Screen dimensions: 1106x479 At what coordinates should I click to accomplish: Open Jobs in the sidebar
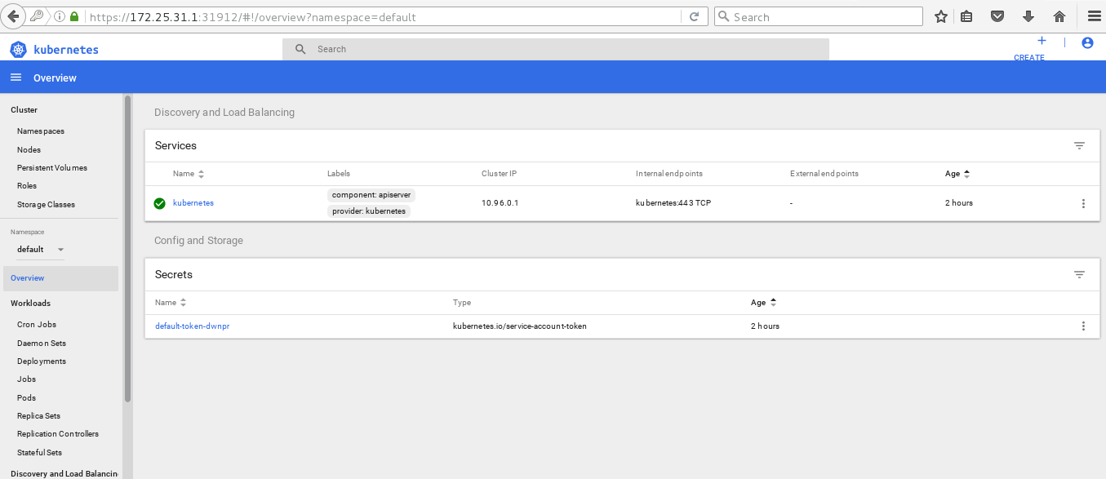pos(27,379)
